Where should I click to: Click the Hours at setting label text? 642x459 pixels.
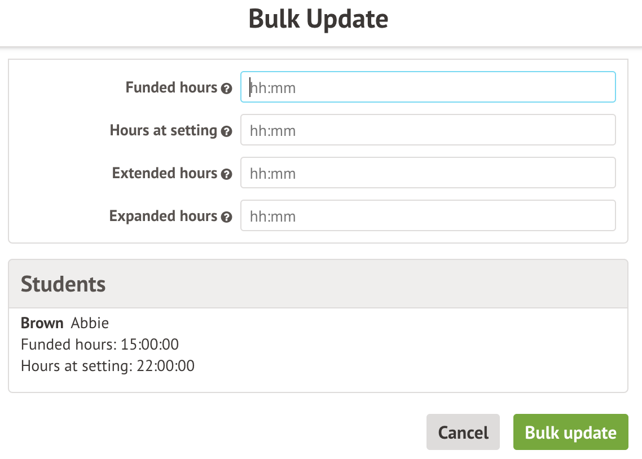163,130
